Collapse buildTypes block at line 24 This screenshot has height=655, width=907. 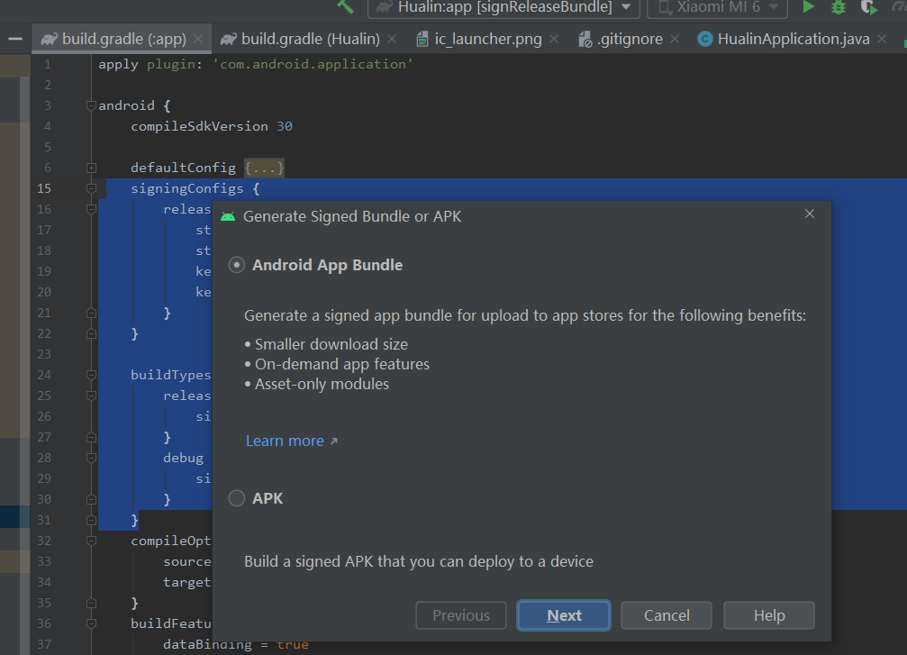91,375
